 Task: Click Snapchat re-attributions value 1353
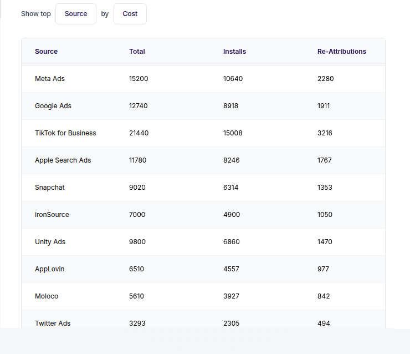coord(325,188)
